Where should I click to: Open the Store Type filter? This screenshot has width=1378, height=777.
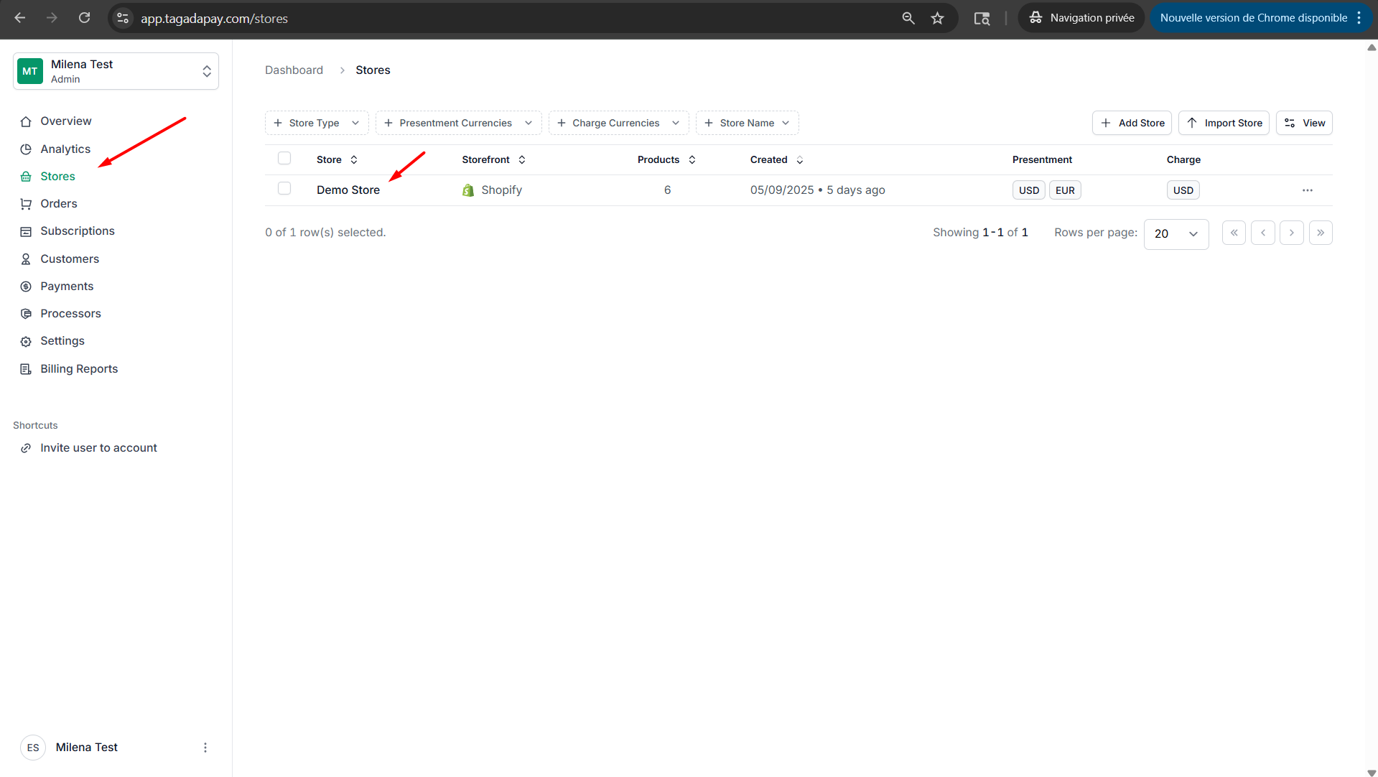click(317, 123)
